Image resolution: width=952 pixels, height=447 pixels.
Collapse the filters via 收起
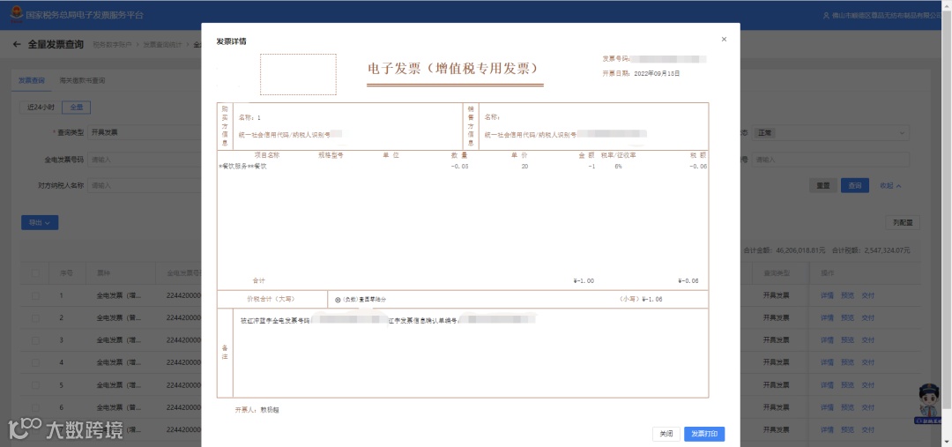(890, 186)
